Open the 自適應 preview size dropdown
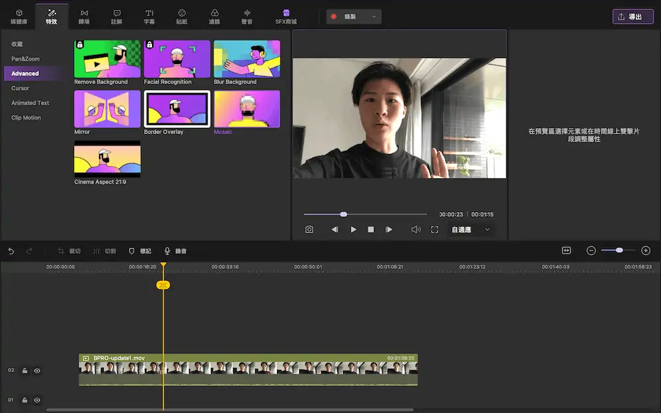The image size is (661, 413). coord(470,229)
